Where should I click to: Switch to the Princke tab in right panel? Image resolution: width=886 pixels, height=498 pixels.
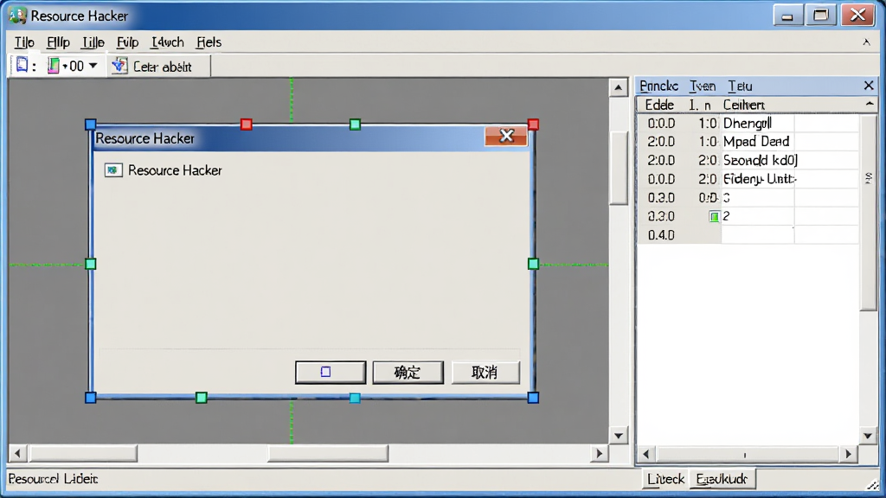658,86
